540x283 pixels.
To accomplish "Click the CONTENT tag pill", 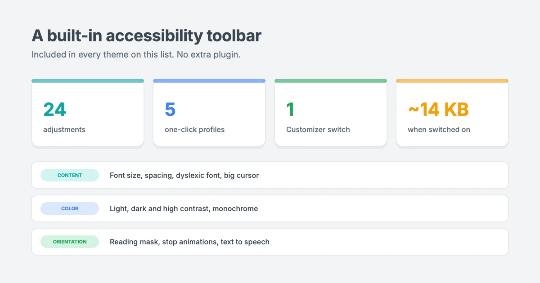I will [x=70, y=175].
